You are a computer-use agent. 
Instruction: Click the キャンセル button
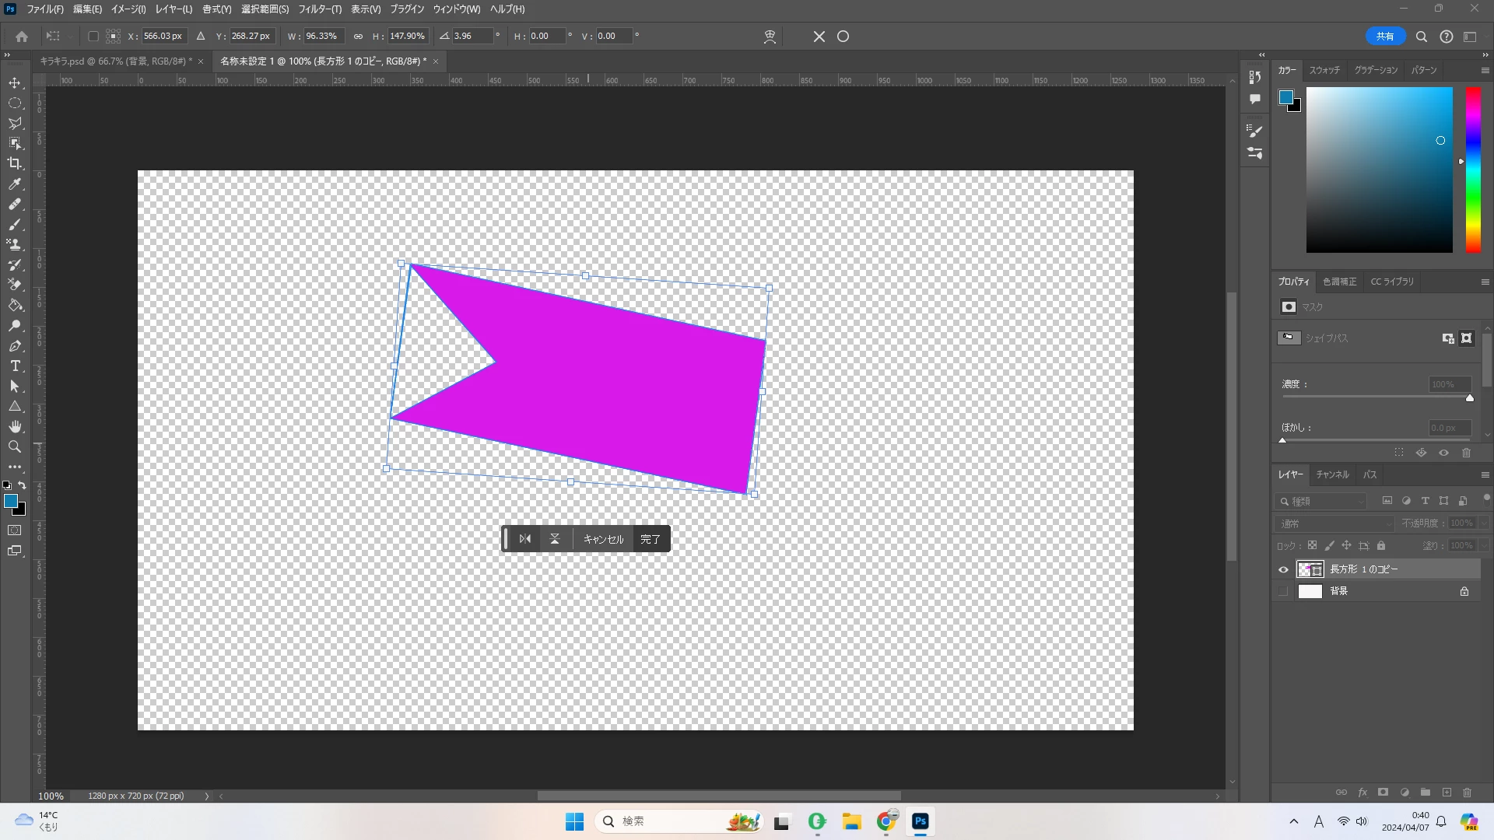click(x=603, y=539)
